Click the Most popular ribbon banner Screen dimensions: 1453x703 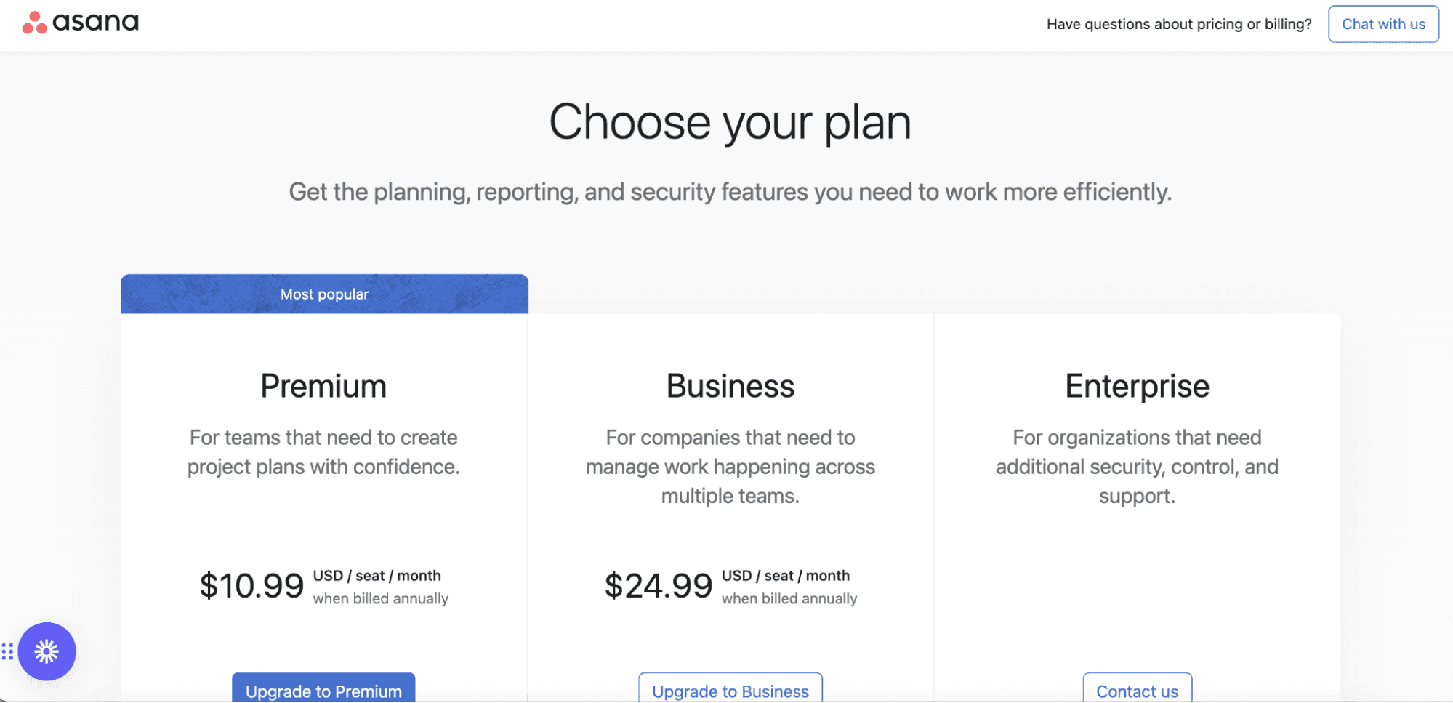[x=324, y=294]
